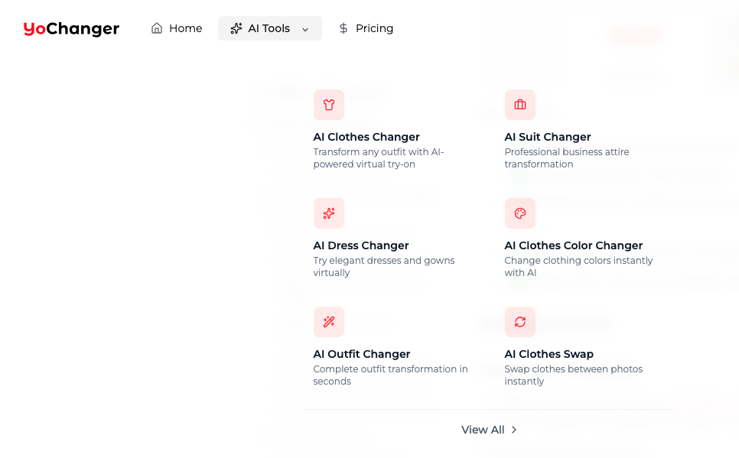
Task: Click the swap arrows icon for AI Clothes Swap
Action: pyautogui.click(x=519, y=322)
